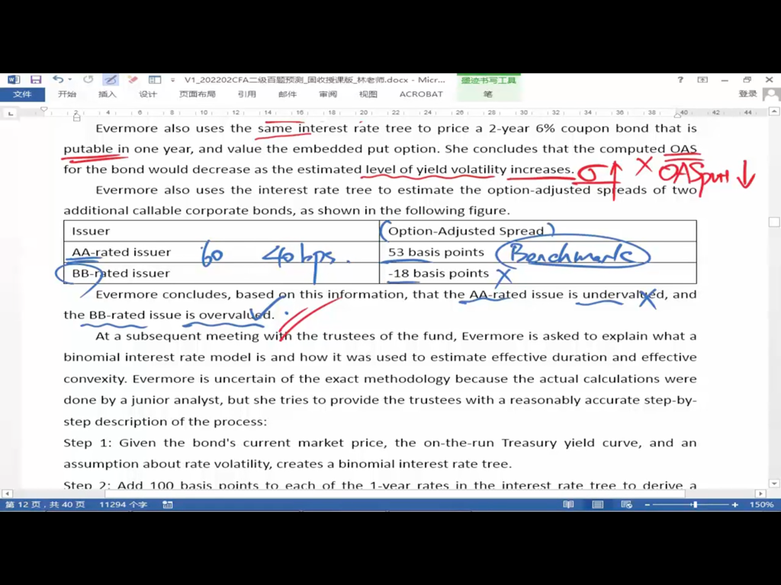Open Customize Quick Access Toolbar dropdown
This screenshot has width=781, height=585.
pyautogui.click(x=173, y=79)
